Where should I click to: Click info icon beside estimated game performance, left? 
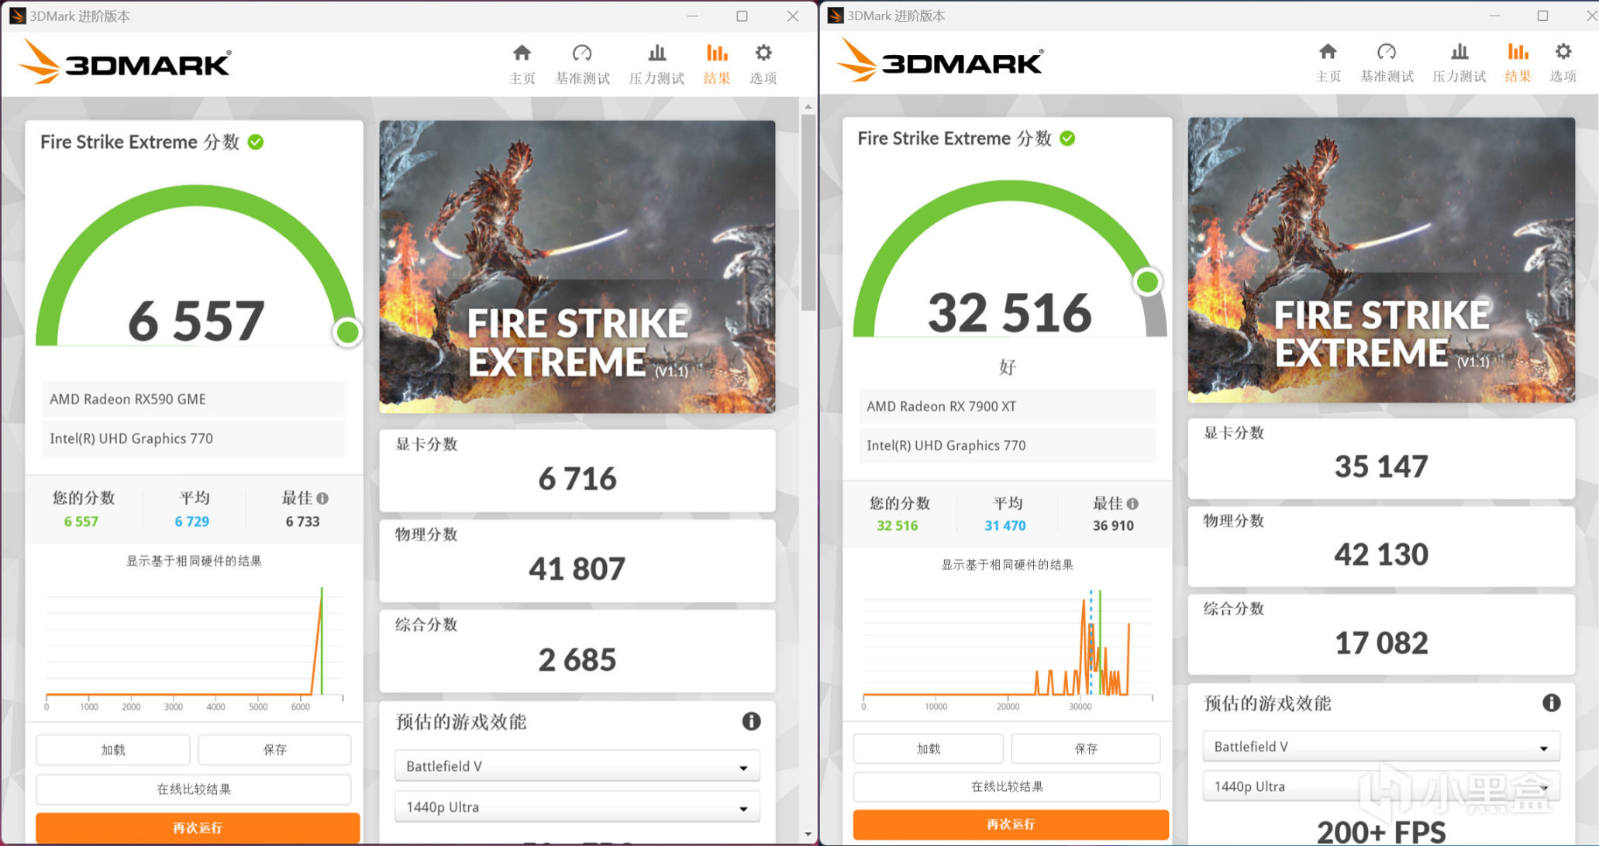pos(751,721)
